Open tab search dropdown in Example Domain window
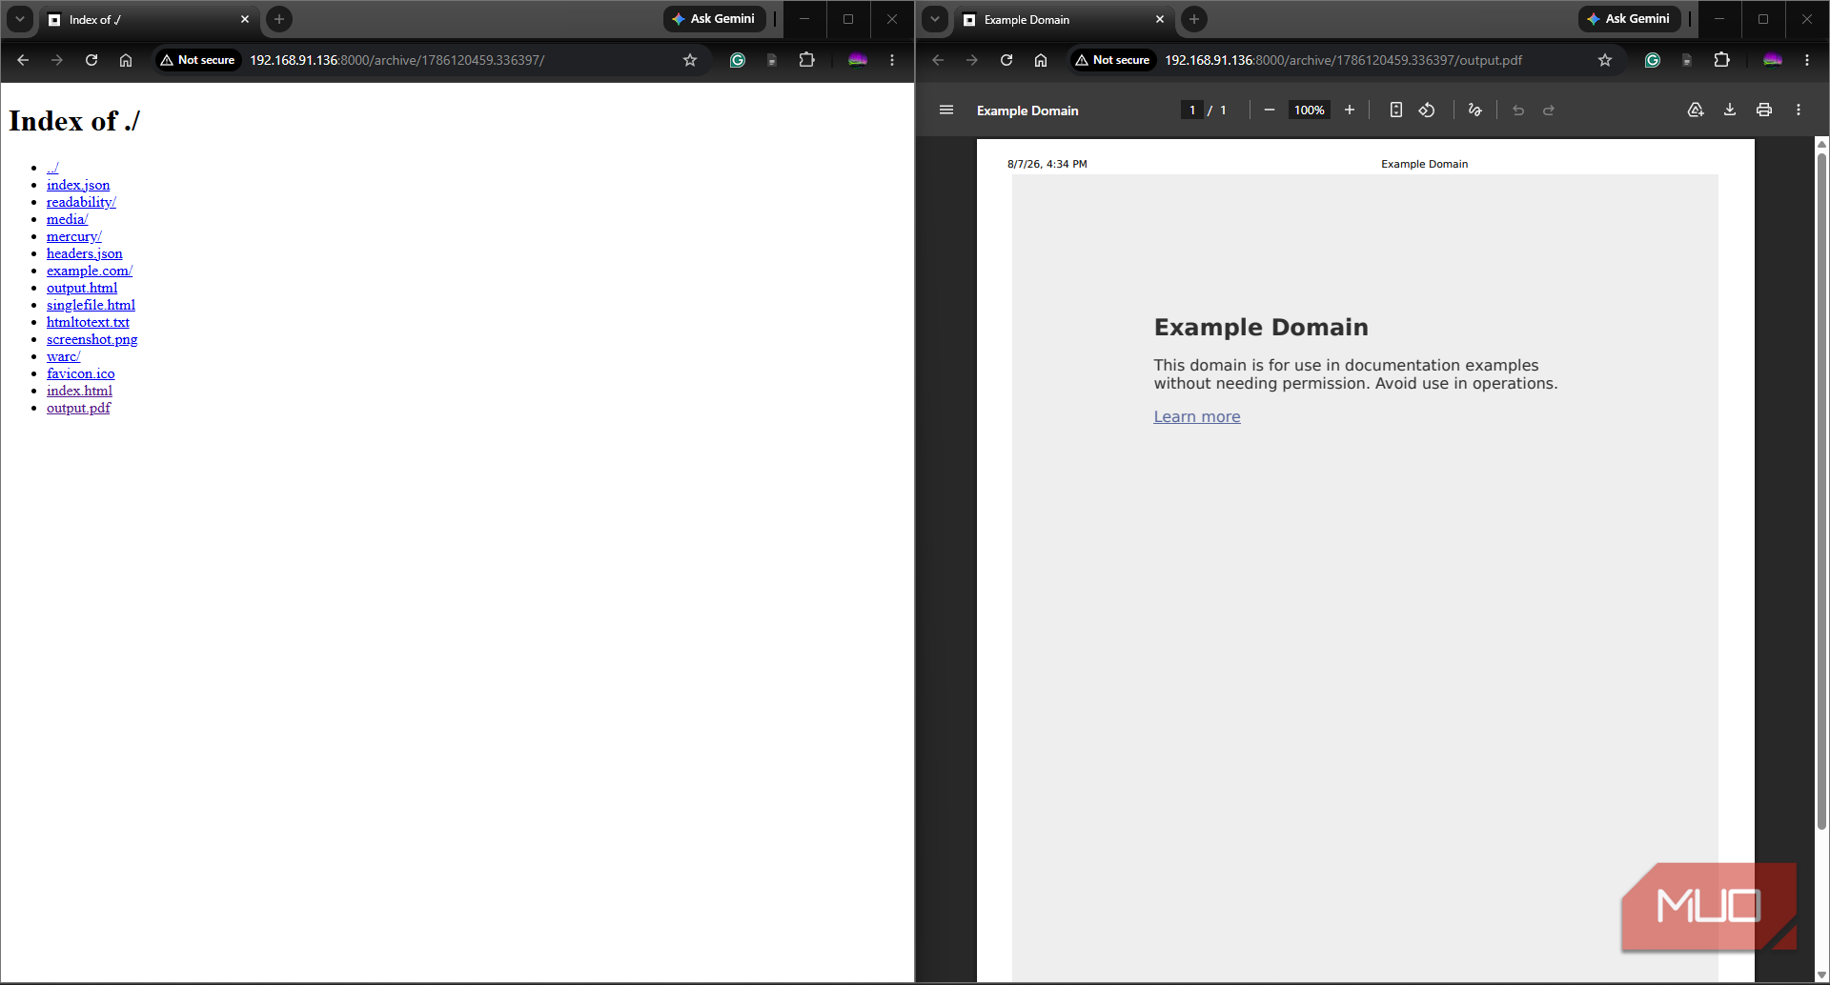 (935, 19)
